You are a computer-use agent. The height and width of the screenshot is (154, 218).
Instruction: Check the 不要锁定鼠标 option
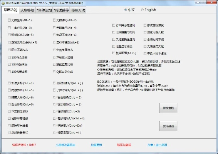[9, 111]
